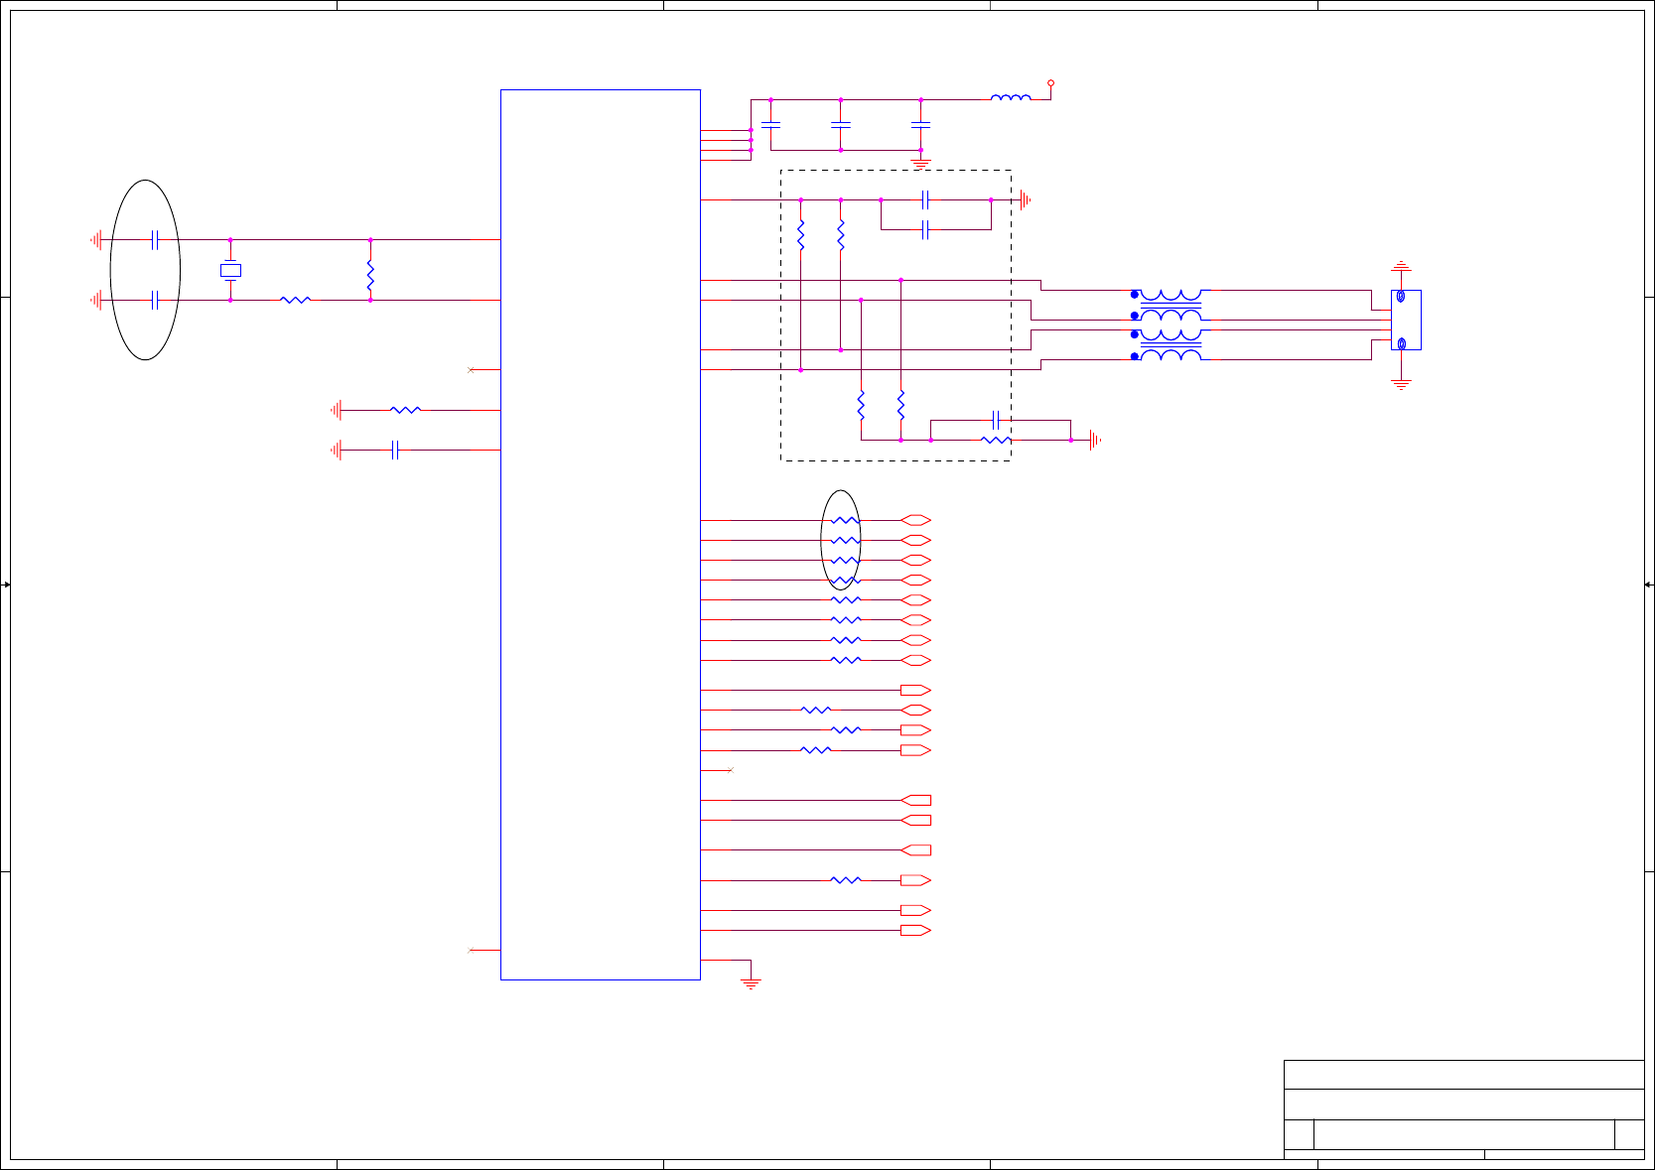Select the crystal oscillator symbol
This screenshot has height=1170, width=1655.
point(230,270)
